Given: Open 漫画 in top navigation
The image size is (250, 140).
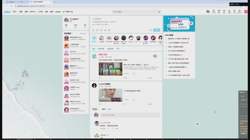Looking at the screenshot, I should coord(46,12).
